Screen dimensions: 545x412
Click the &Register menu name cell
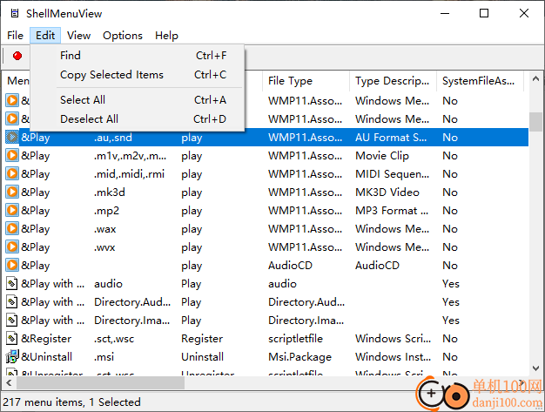(x=46, y=339)
